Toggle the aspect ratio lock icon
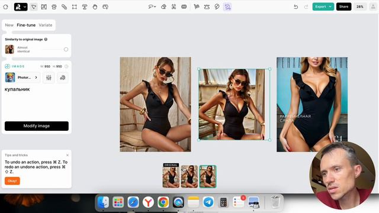The height and width of the screenshot is (213, 379). tap(66, 66)
